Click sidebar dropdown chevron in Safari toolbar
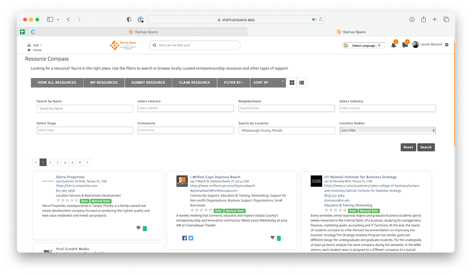This screenshot has height=275, width=472. pos(58,19)
